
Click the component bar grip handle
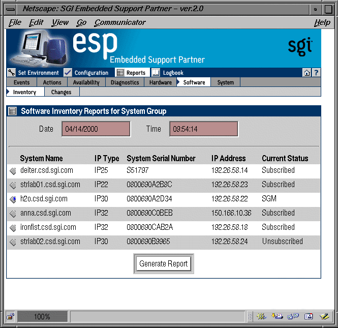pyautogui.click(x=250, y=316)
